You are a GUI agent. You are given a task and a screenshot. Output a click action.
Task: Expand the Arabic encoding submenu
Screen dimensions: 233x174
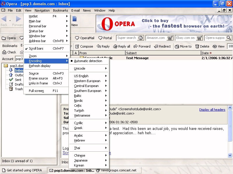coord(89,135)
